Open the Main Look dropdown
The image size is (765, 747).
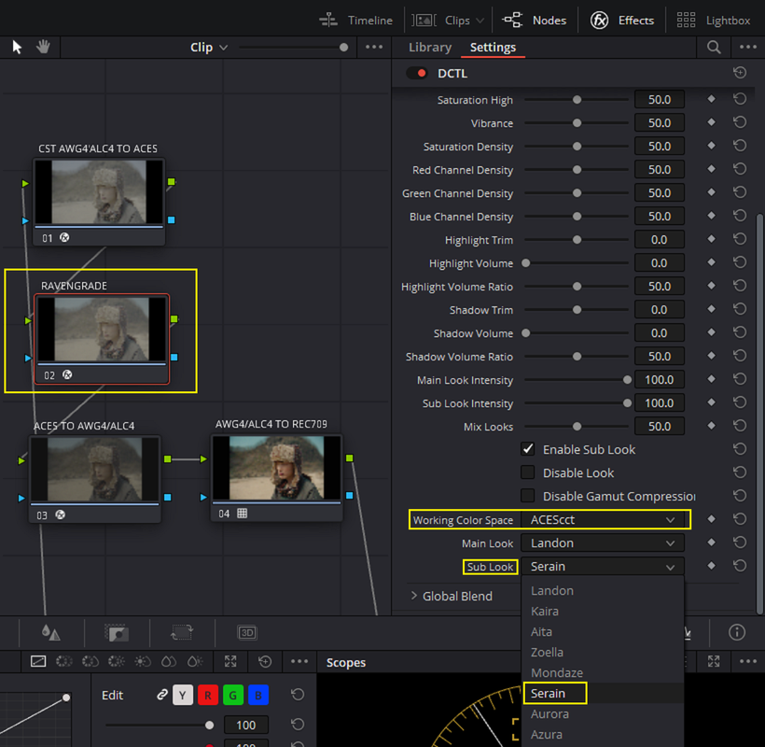(x=603, y=543)
